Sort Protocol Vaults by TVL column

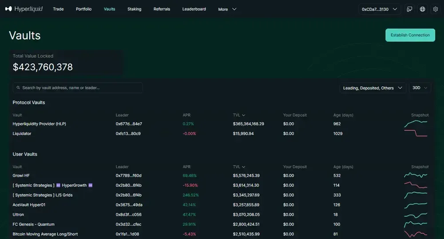click(239, 115)
